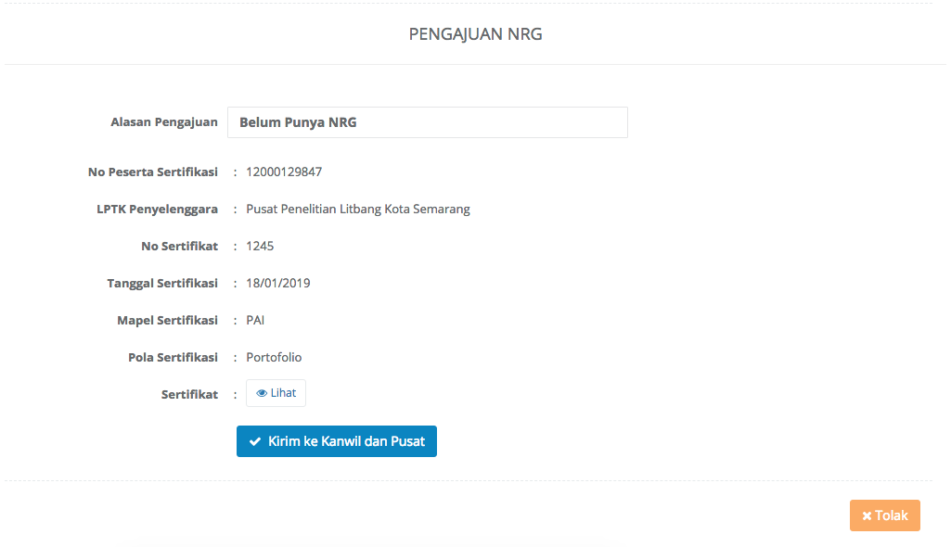Click the PENGAJUAN NRG page heading
This screenshot has height=547, width=951.
pyautogui.click(x=475, y=33)
